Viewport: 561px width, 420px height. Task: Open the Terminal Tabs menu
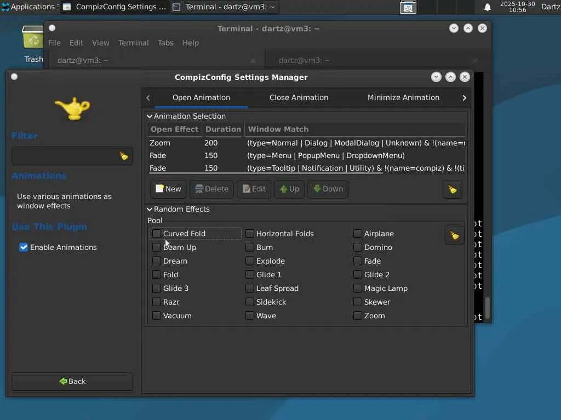[165, 43]
